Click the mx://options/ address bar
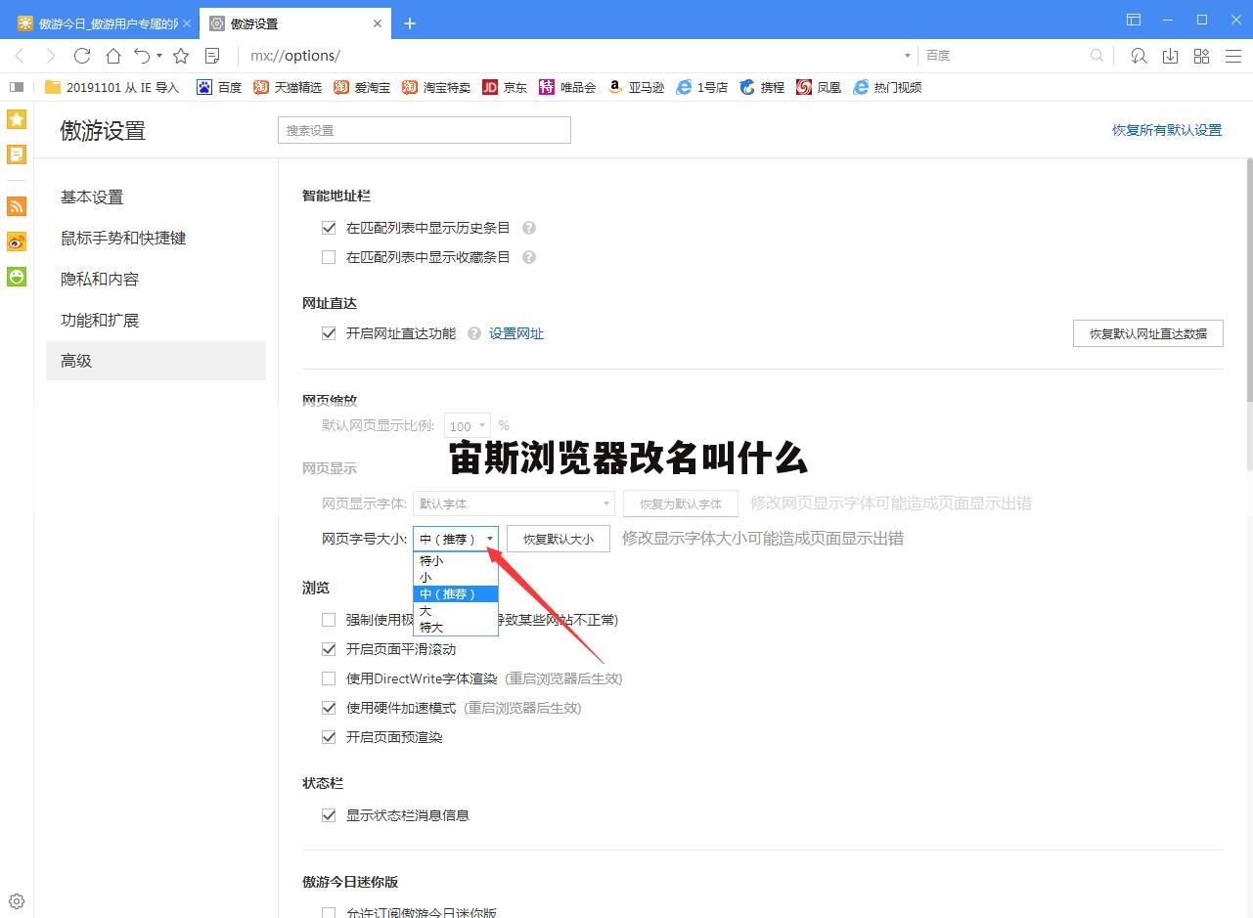1253x918 pixels. click(x=572, y=56)
